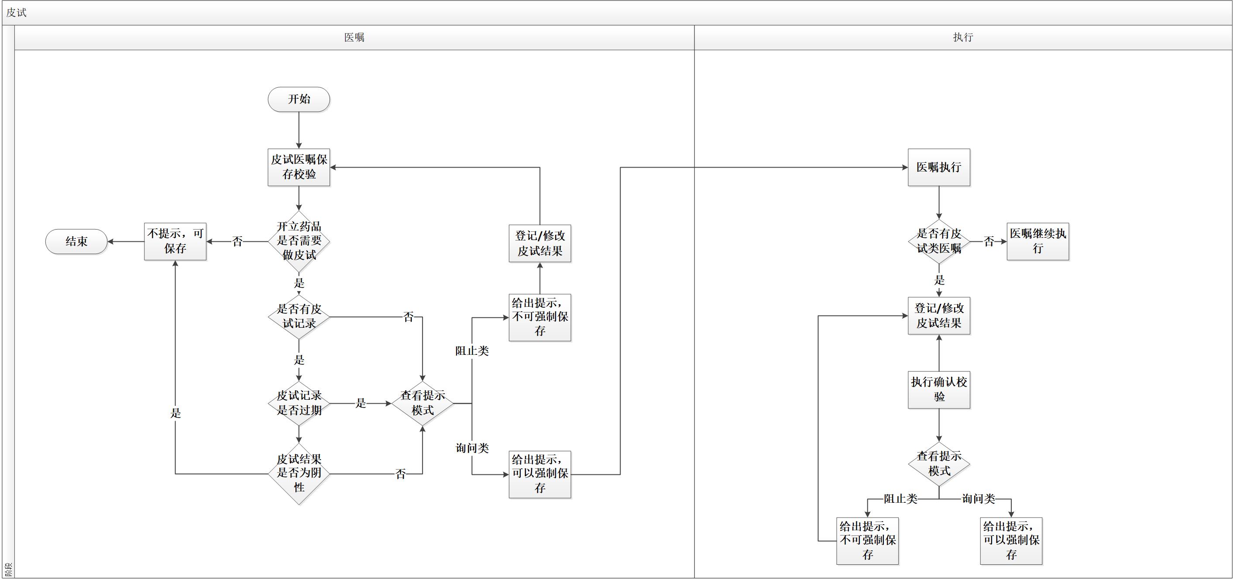Select the 皮试 diagram title bar
Screen dimensions: 1233x580
click(x=617, y=13)
